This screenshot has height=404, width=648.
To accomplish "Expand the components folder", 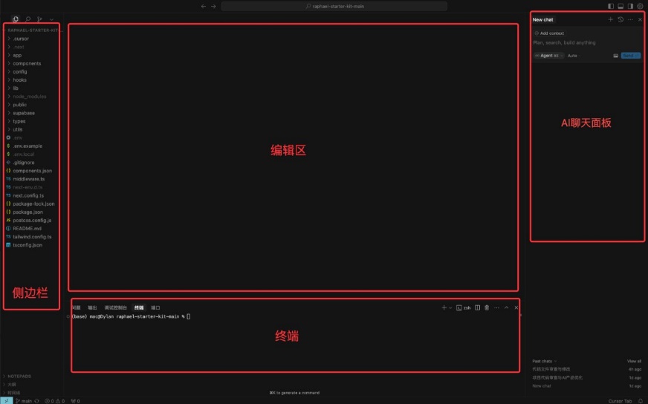I will click(x=27, y=63).
